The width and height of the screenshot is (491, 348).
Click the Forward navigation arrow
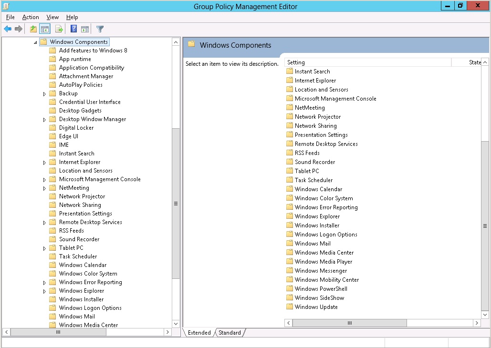19,29
